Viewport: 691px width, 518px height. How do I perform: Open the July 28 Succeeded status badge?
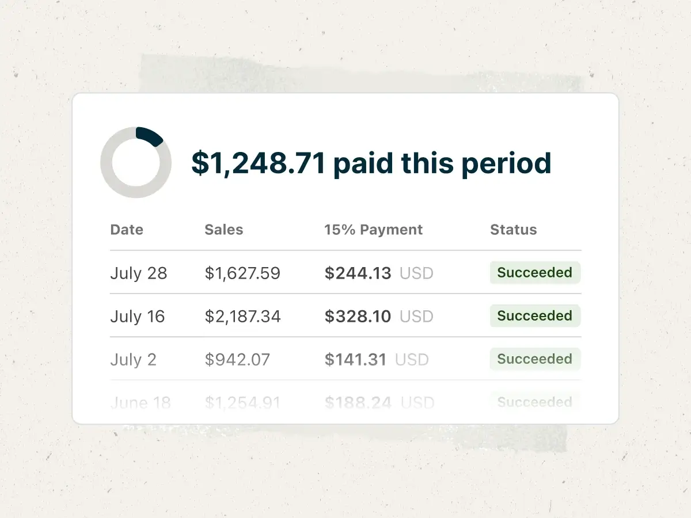coord(535,273)
